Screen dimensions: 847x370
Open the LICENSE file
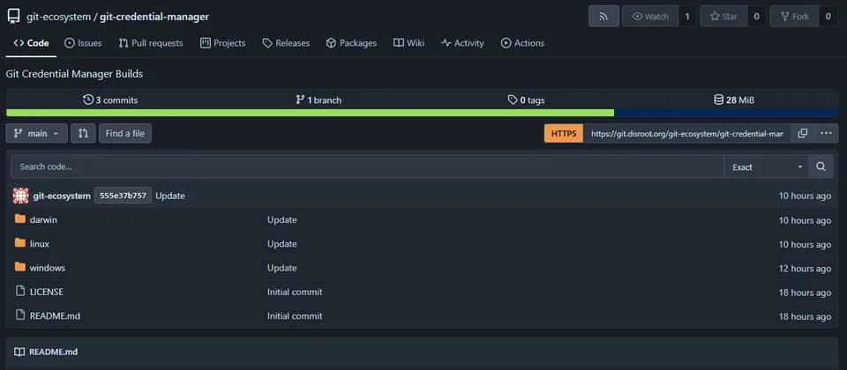click(x=47, y=292)
